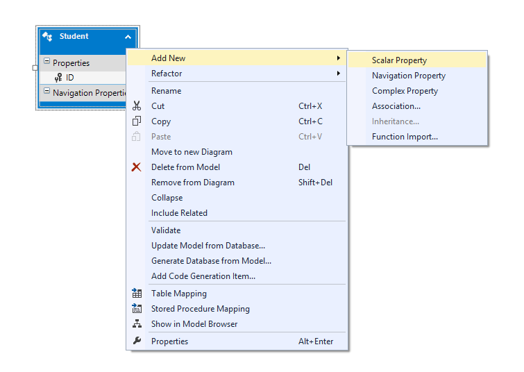
Task: Collapse the Student entity with chevron
Action: click(128, 37)
